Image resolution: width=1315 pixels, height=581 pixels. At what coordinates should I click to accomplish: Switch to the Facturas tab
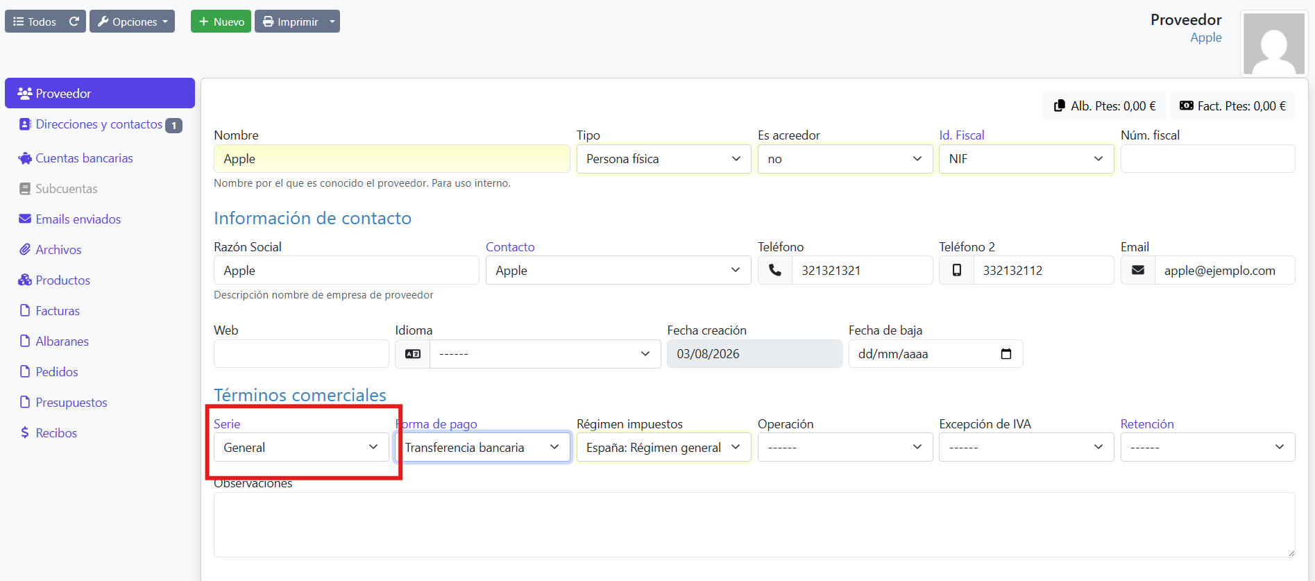coord(100,311)
